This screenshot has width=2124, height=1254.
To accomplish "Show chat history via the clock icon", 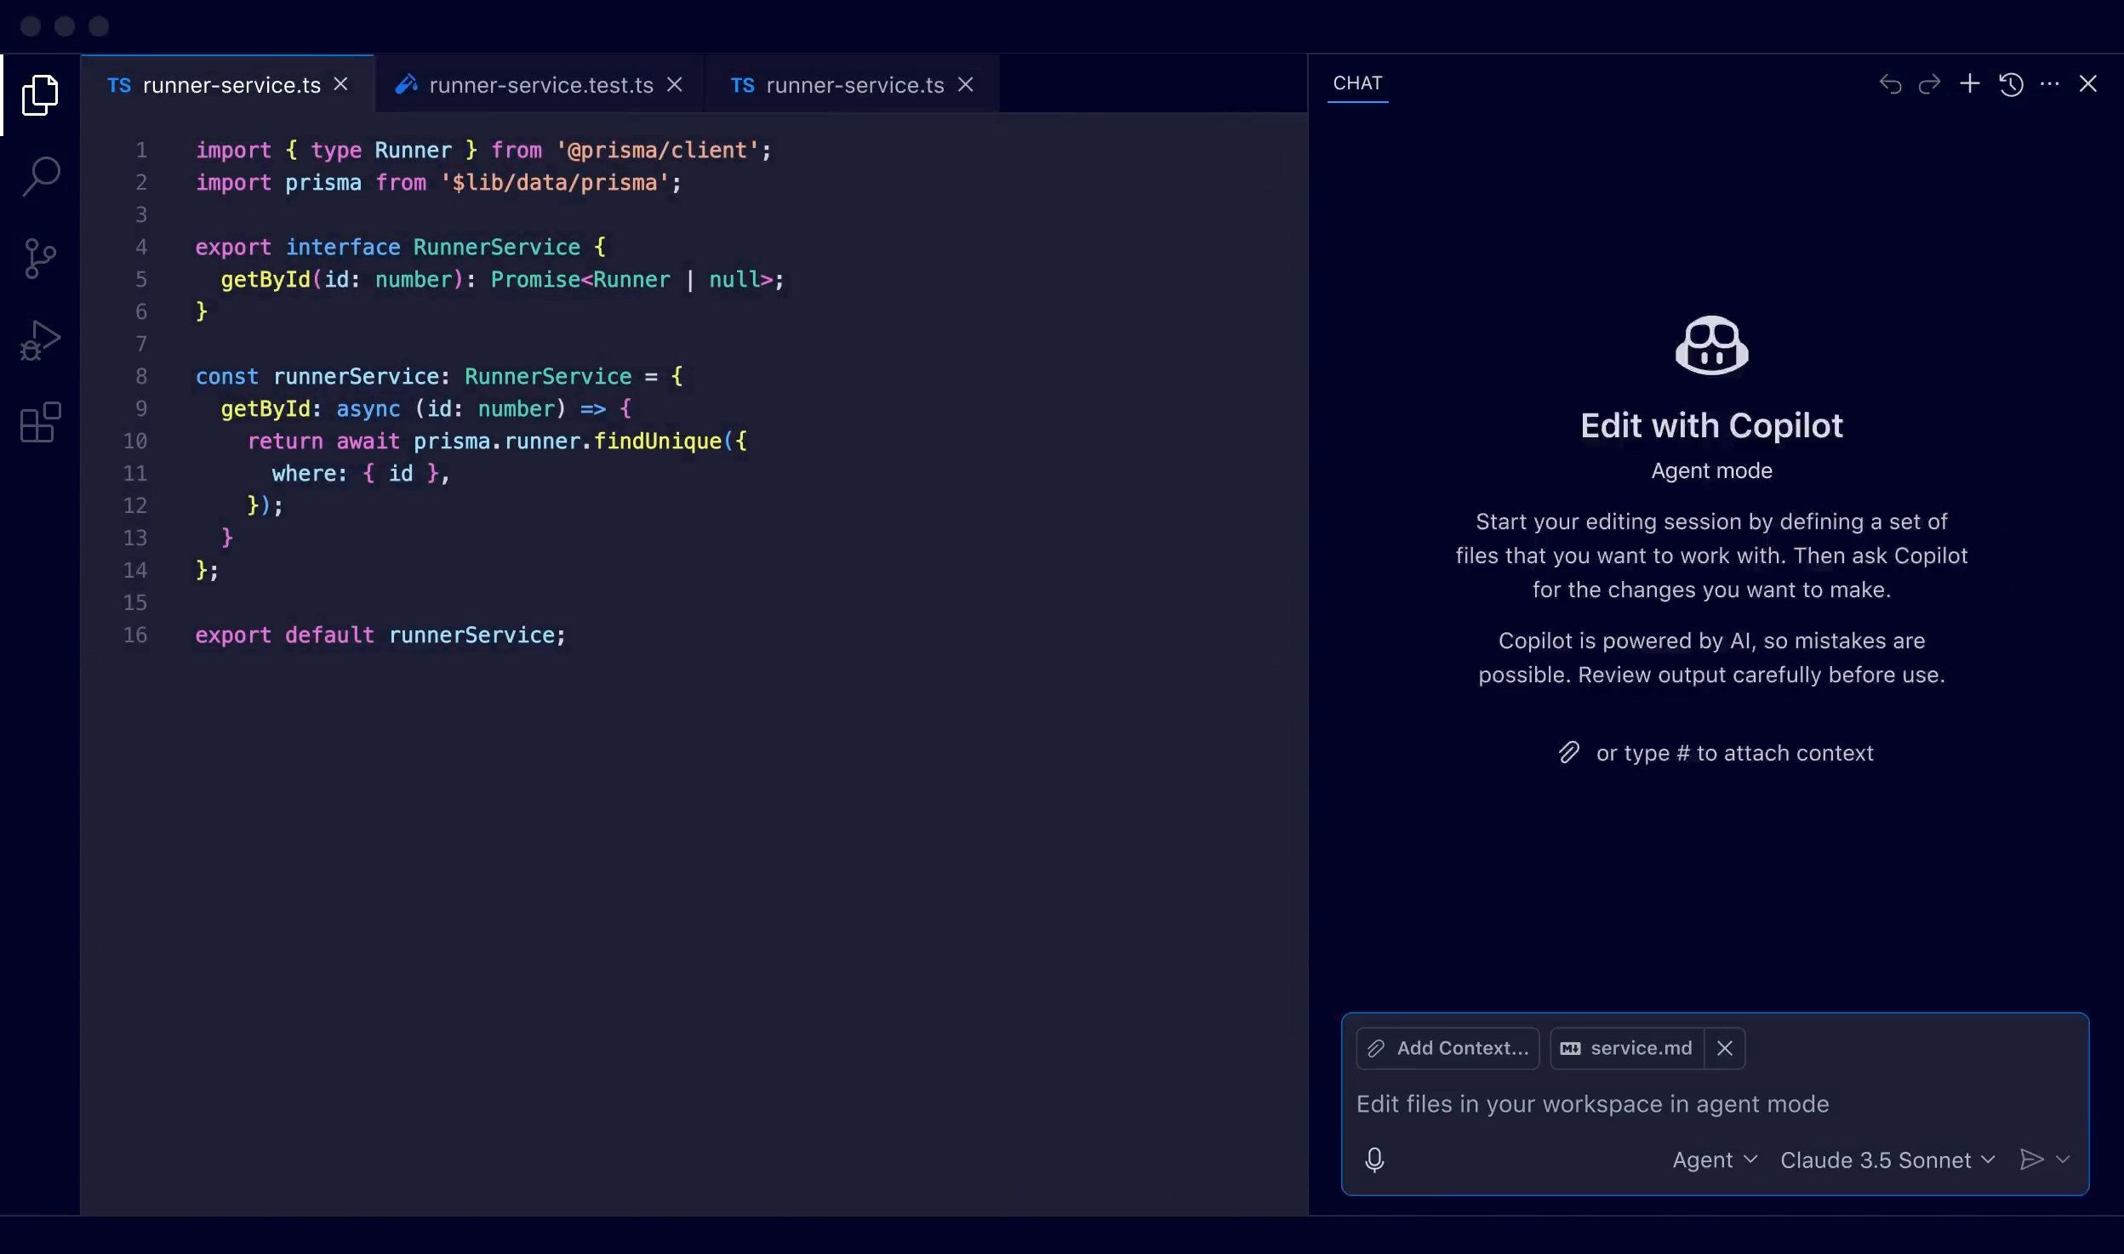I will tap(2010, 83).
